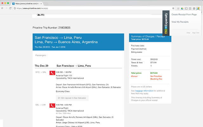Screen dimensions: 203x127
Task: Click the 'Purchase date:' label
Action: point(138,46)
